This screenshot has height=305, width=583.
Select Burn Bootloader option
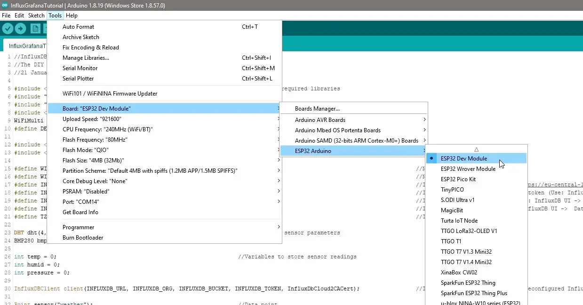(x=83, y=238)
